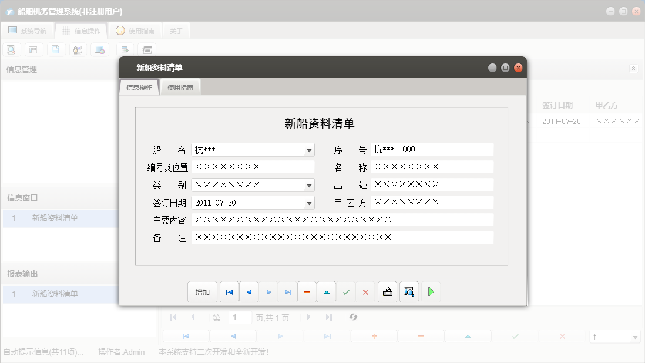Open print preview in the dialog toolbar
Viewport: 645px width, 363px height.
[x=409, y=291]
